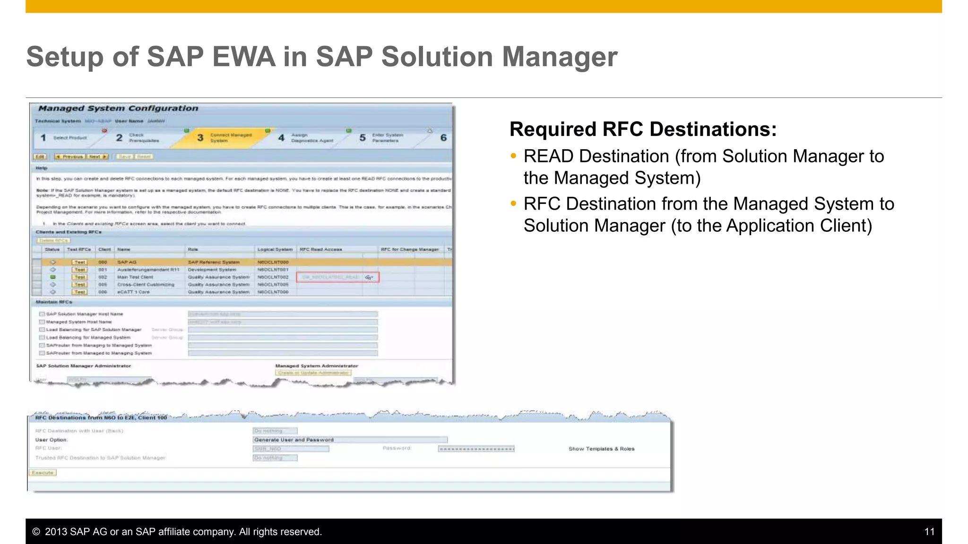
Task: Click the triangle status indicator on step 5
Action: pos(430,131)
